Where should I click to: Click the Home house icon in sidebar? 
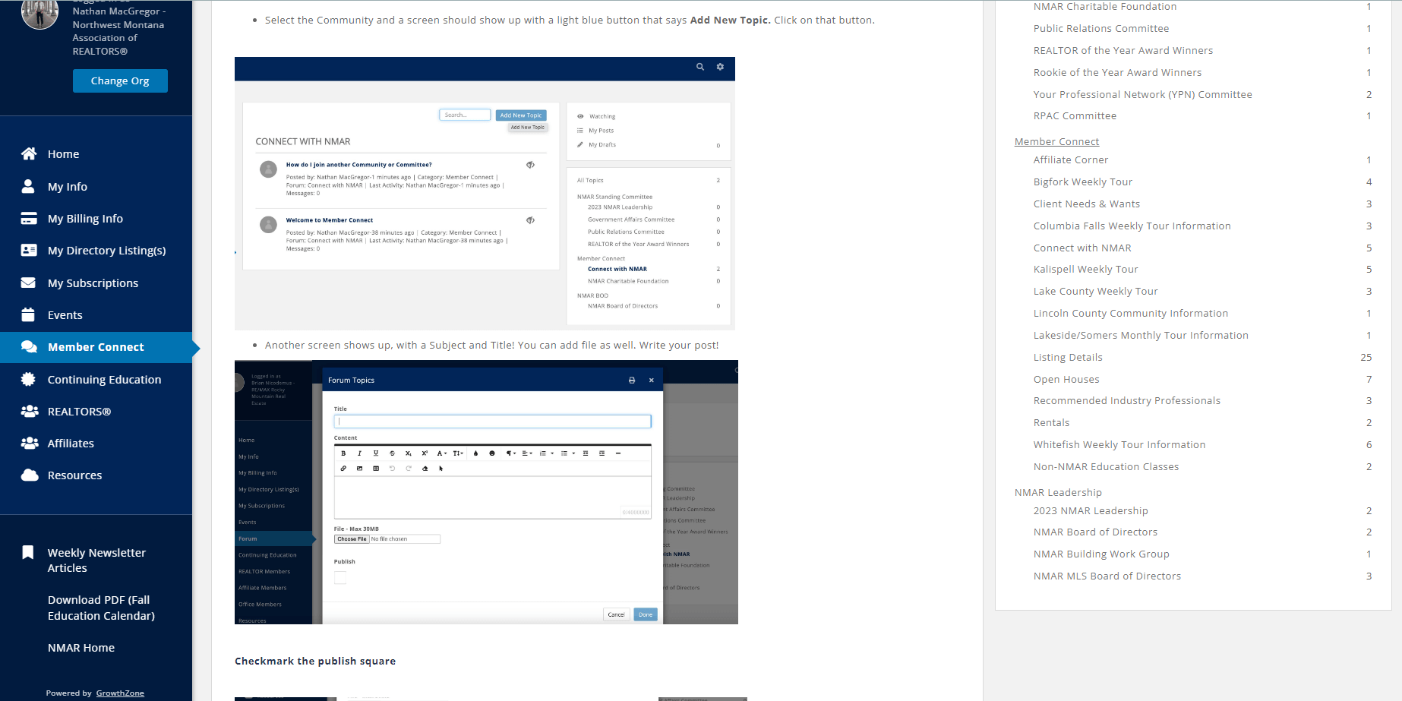tap(29, 153)
